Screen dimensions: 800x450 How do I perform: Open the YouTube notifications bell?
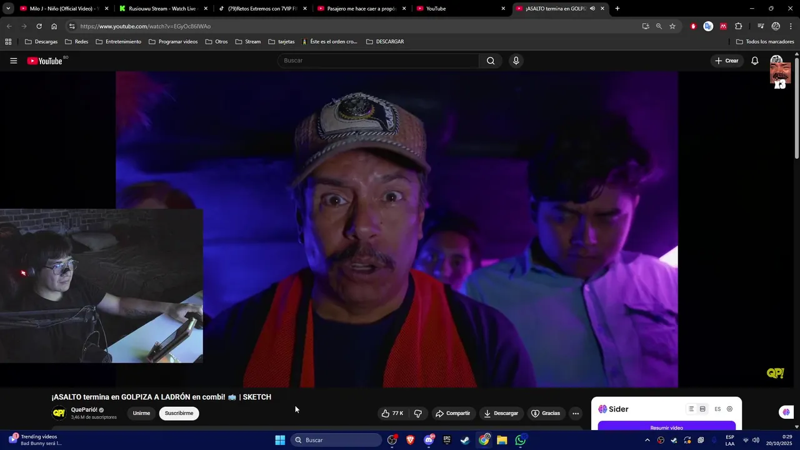point(755,61)
